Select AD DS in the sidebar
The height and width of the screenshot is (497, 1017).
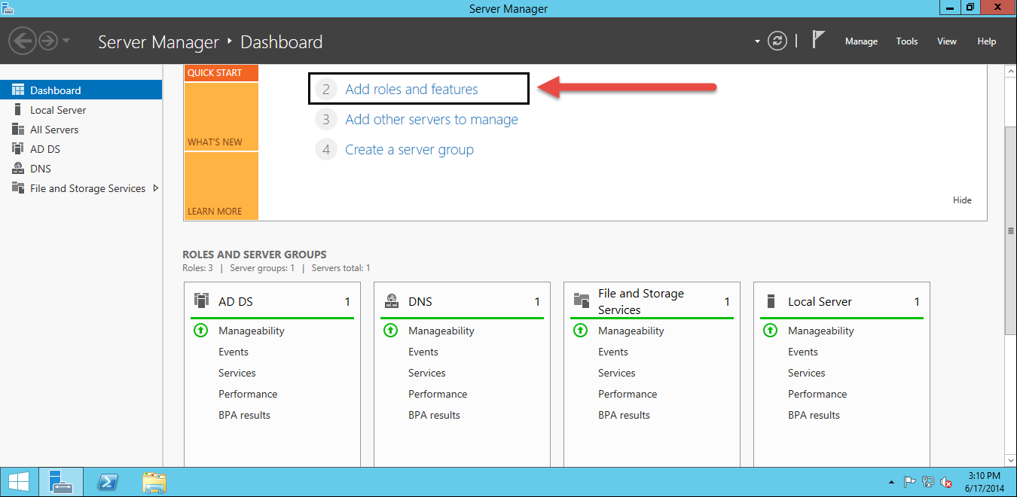pos(81,149)
